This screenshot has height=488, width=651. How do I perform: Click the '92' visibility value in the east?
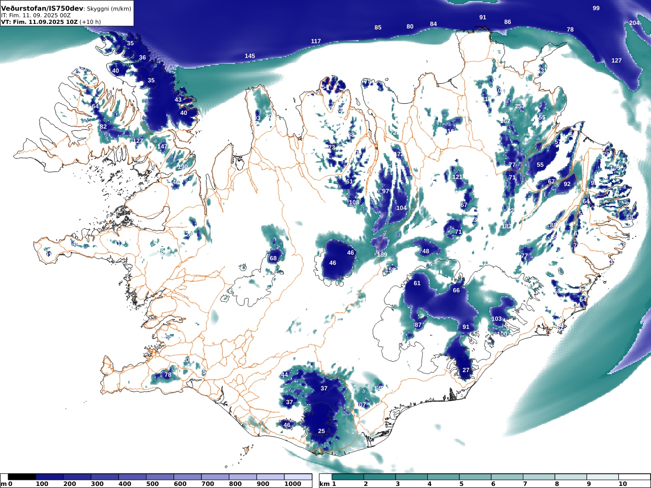coord(567,184)
